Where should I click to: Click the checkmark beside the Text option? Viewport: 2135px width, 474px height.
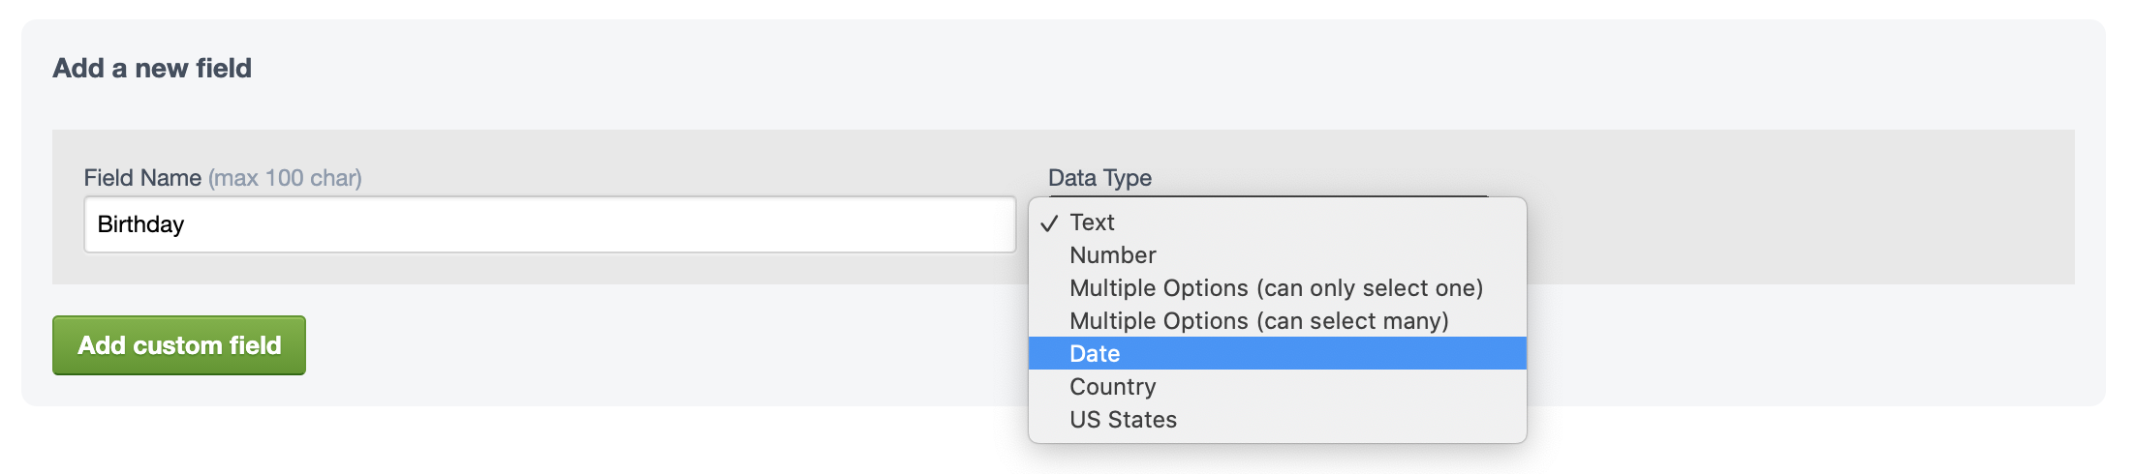1048,223
